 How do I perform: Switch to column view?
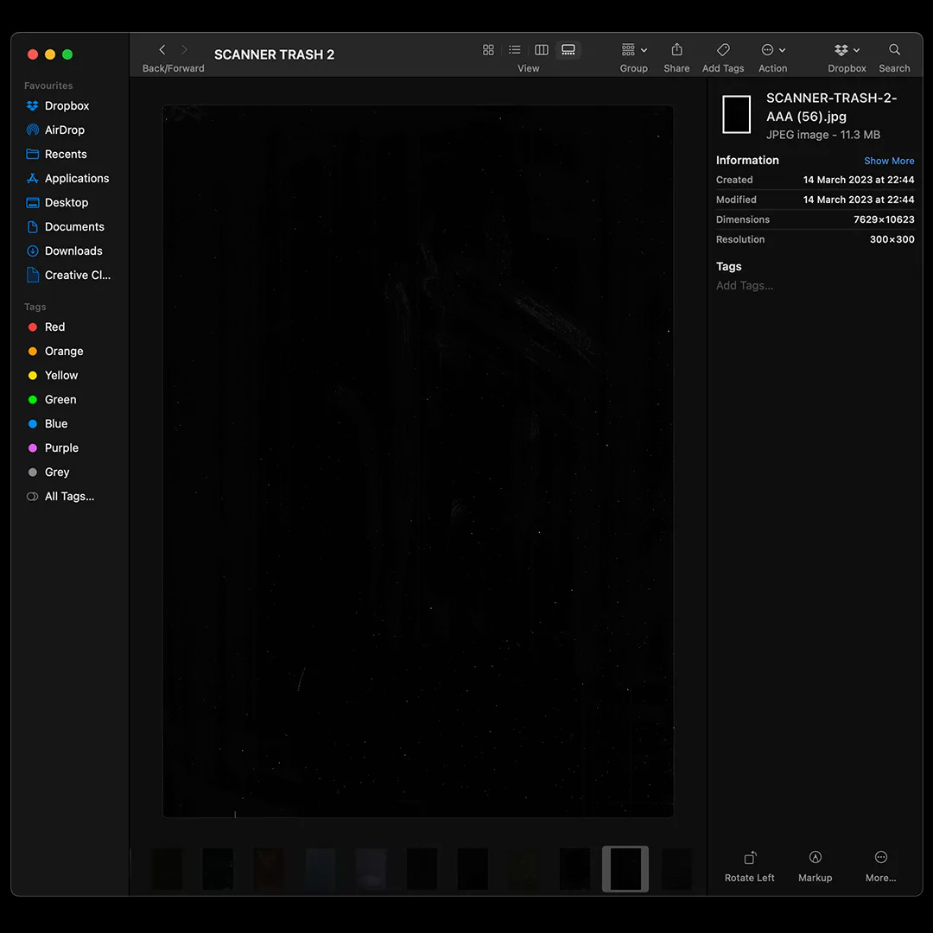[541, 49]
